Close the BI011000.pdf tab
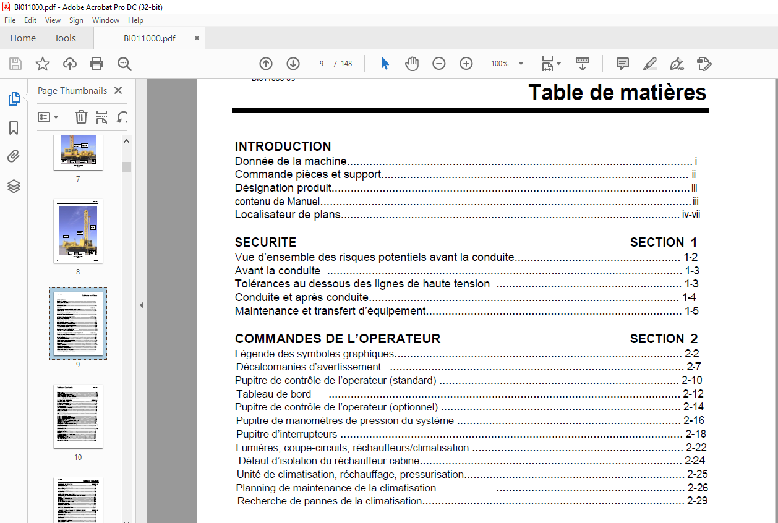The width and height of the screenshot is (778, 523). (197, 38)
